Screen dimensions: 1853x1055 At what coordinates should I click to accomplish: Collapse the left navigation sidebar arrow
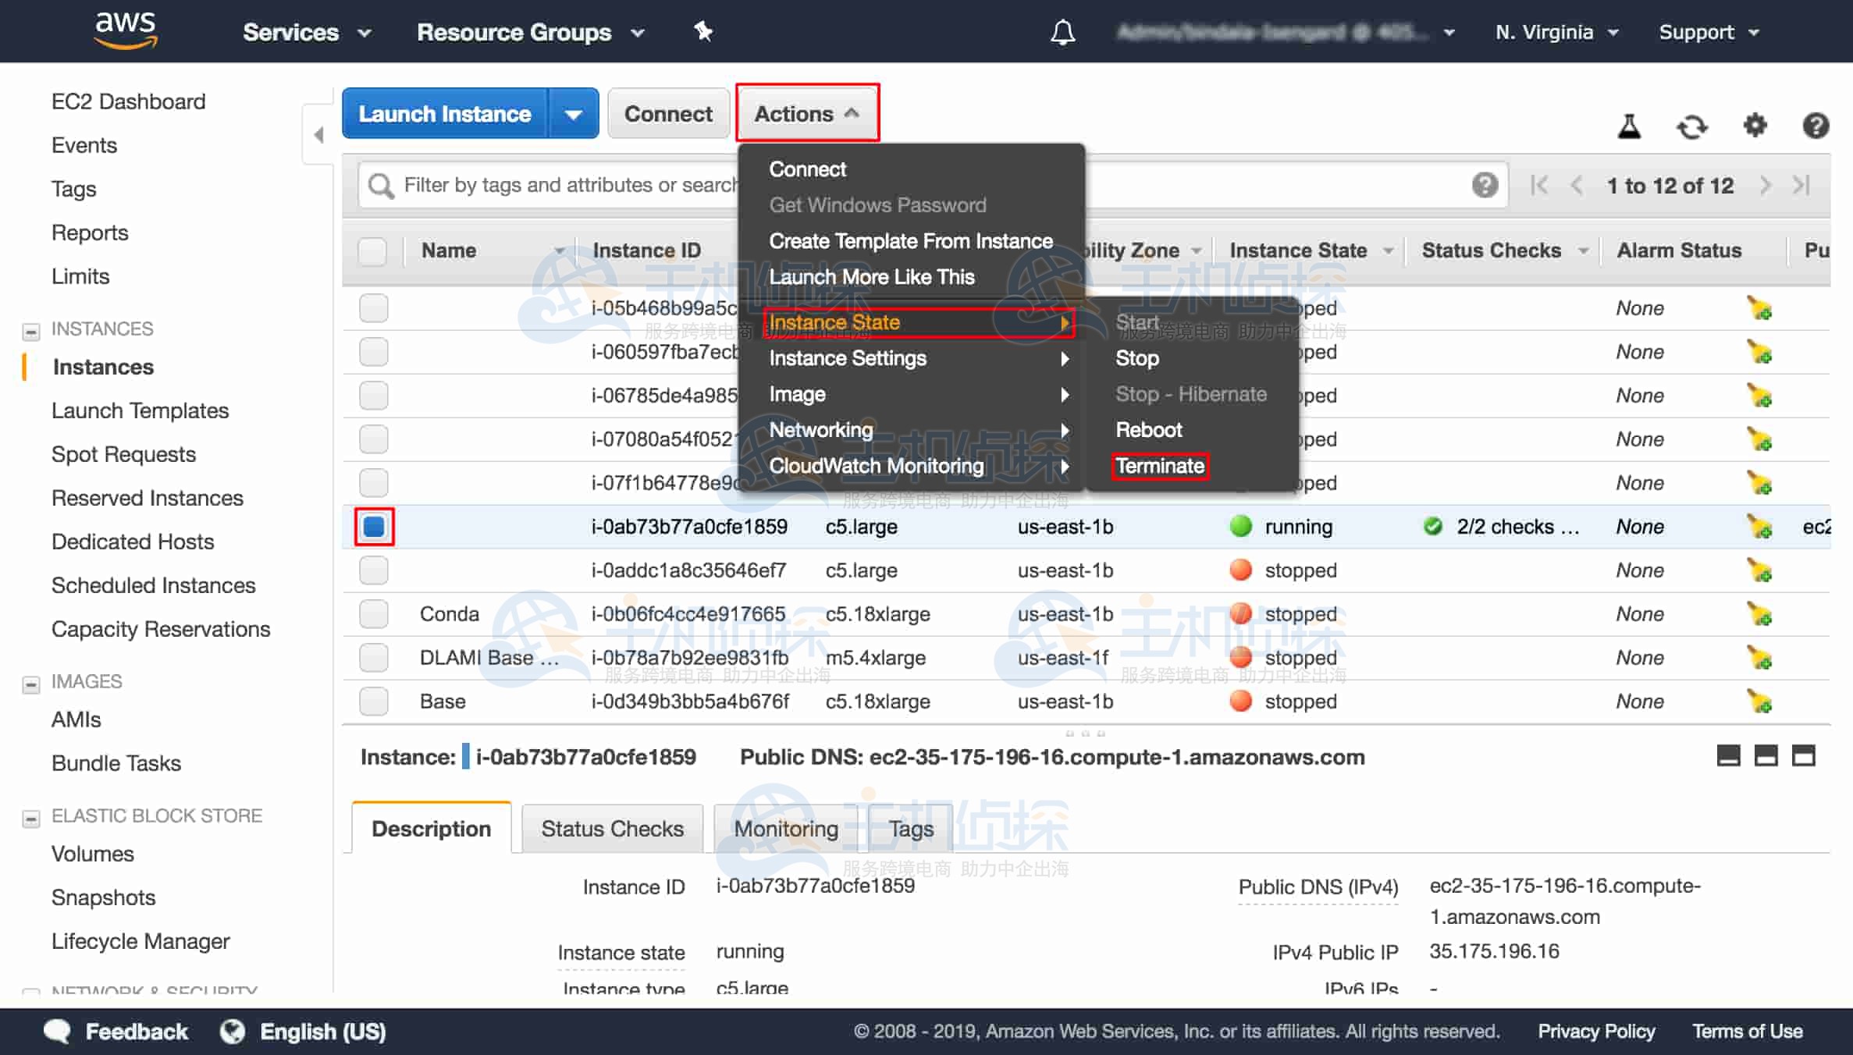(318, 135)
